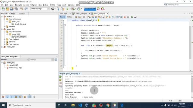Image resolution: width=193 pixels, height=108 pixels.
Task: Click the red Start Macro Recording icon
Action: 125,17
